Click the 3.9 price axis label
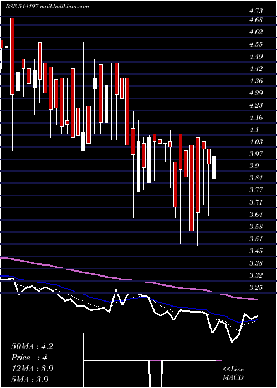Image resolution: width=277 pixels, height=388 pixels. 254,166
